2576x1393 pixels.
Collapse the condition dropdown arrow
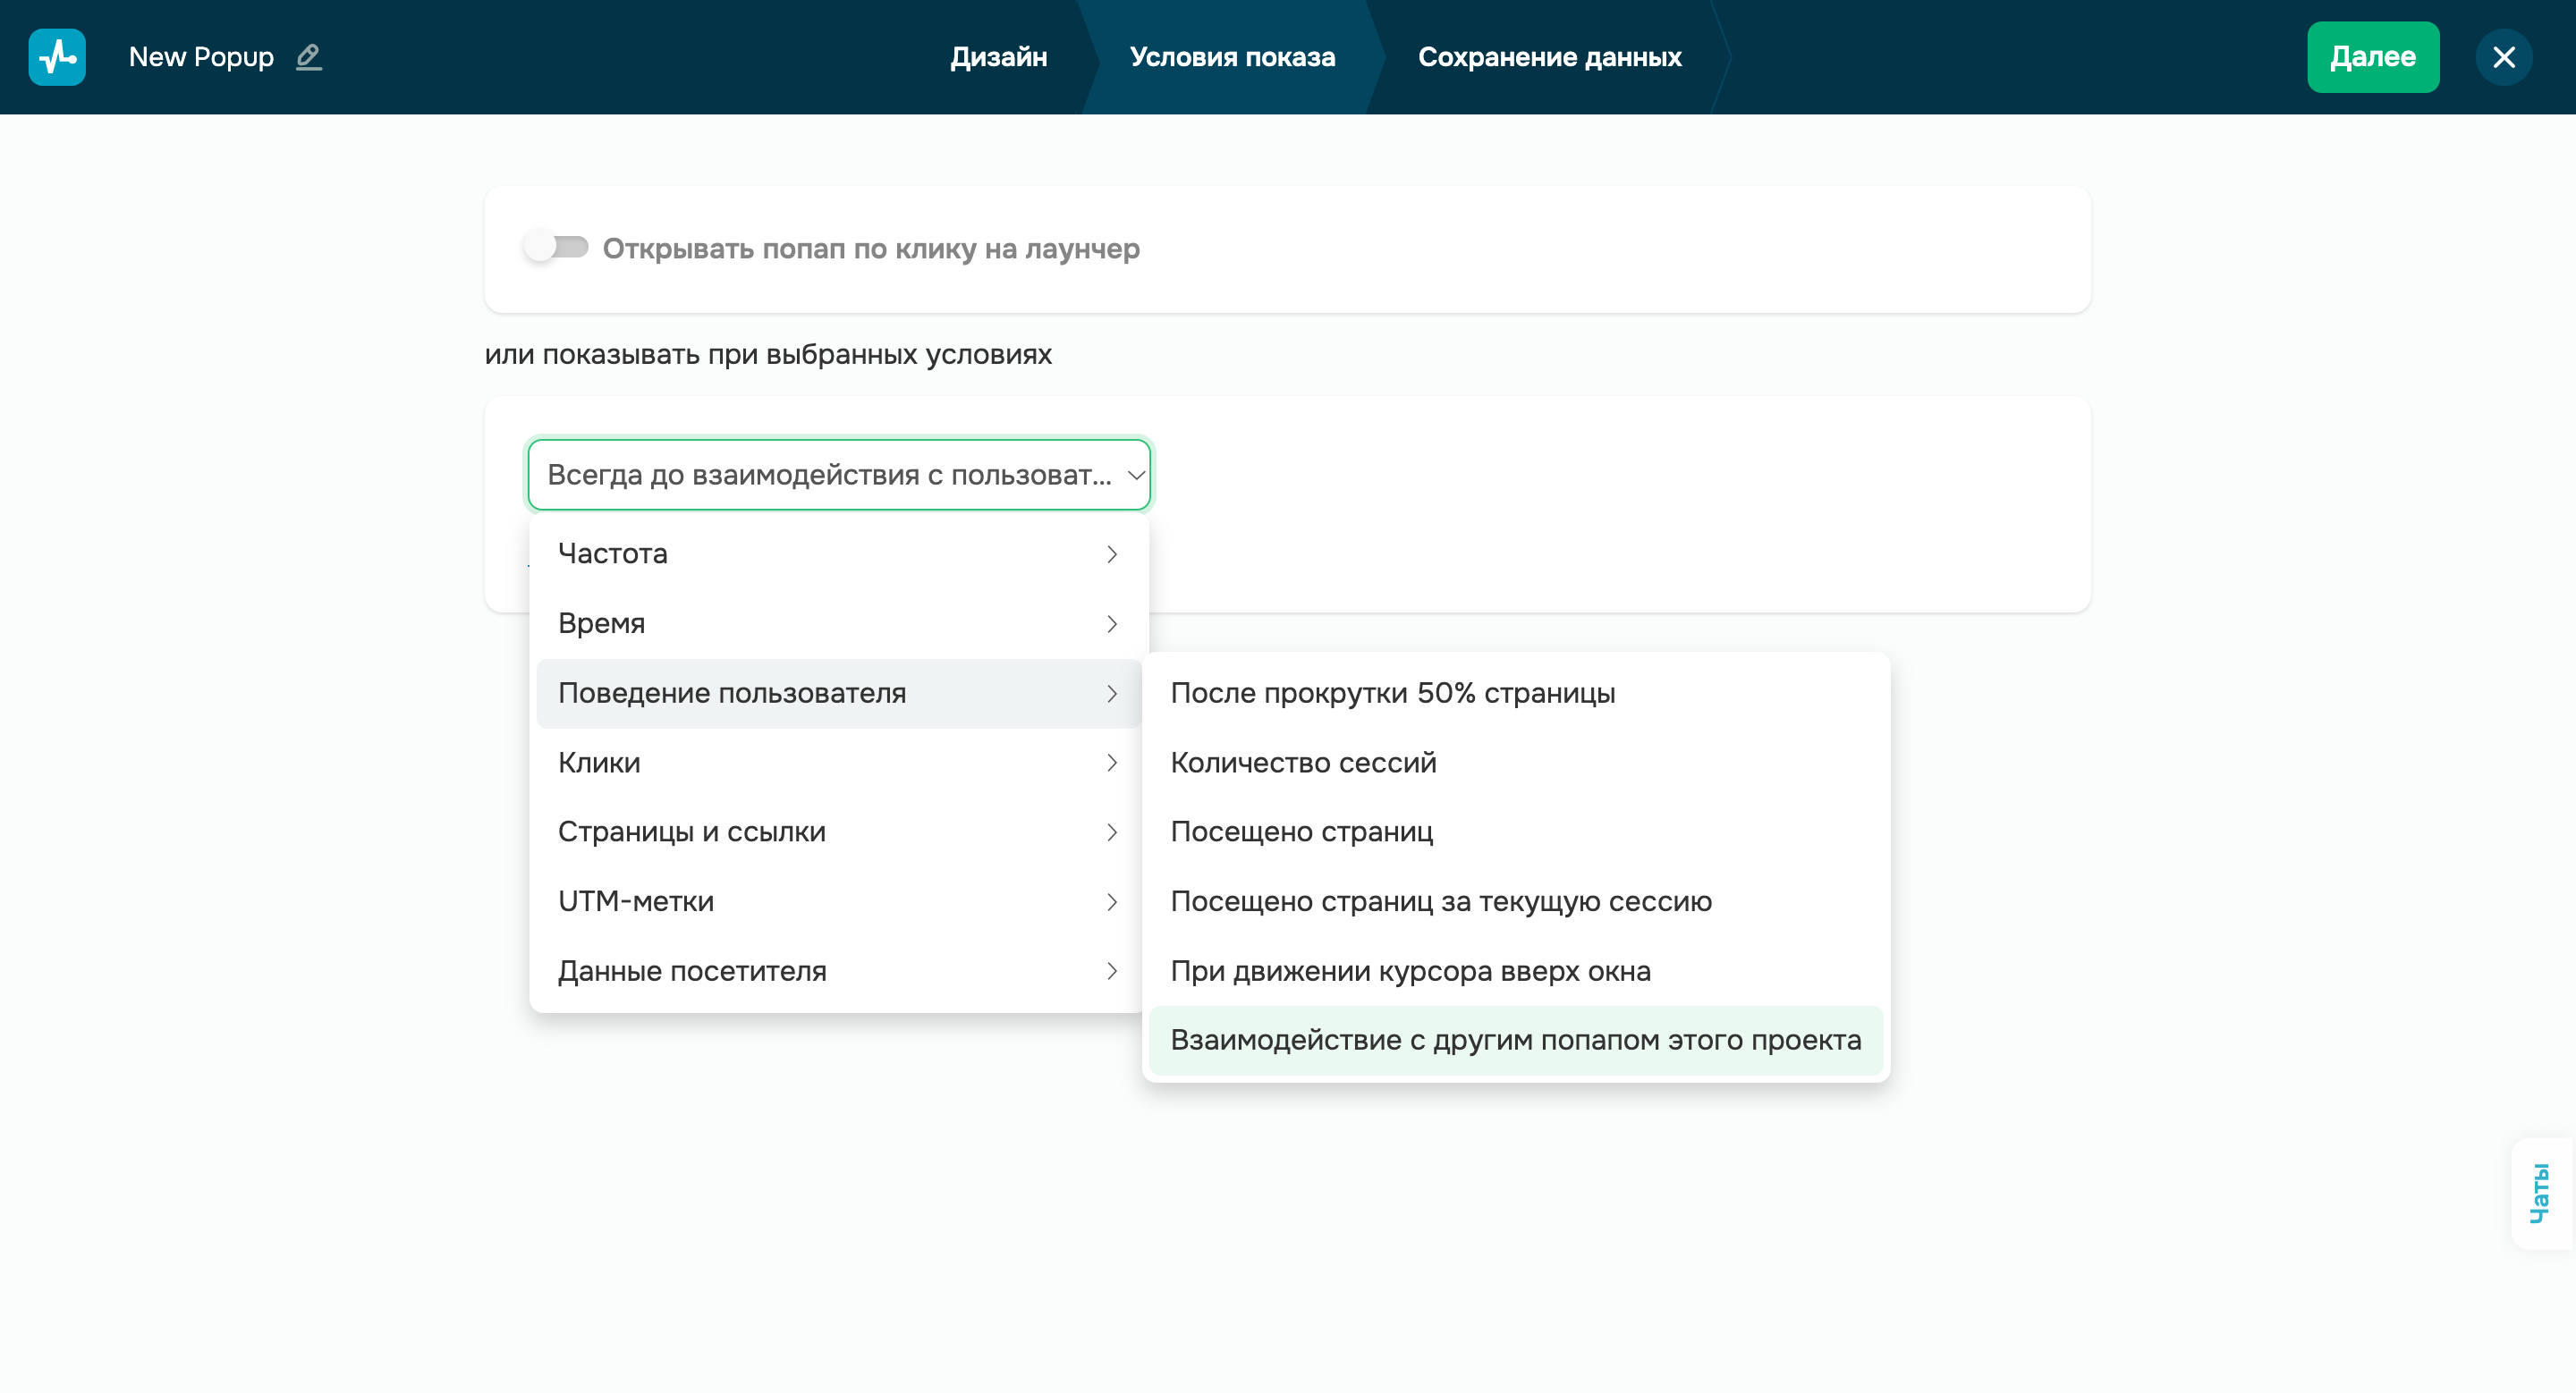tap(1134, 475)
